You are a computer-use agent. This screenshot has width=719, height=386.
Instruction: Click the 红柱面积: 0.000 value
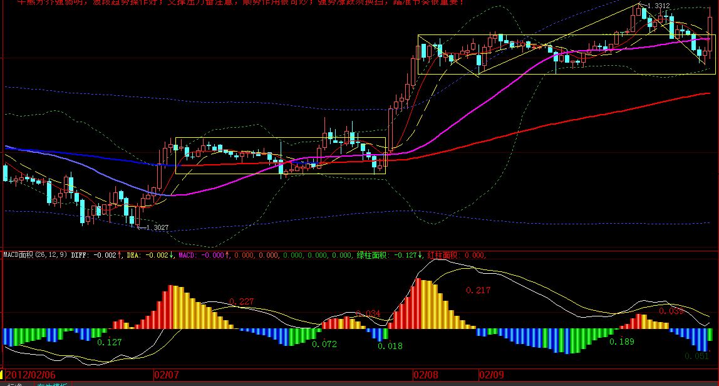tap(456, 255)
